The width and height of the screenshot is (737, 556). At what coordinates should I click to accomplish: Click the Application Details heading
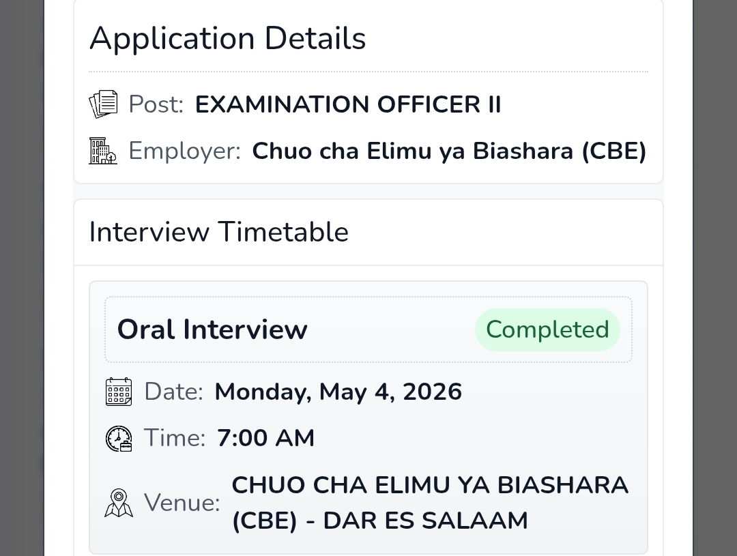point(227,38)
